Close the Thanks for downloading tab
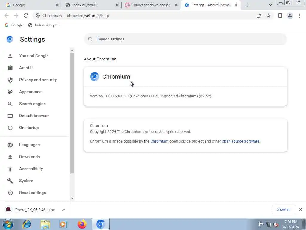 click(x=176, y=5)
